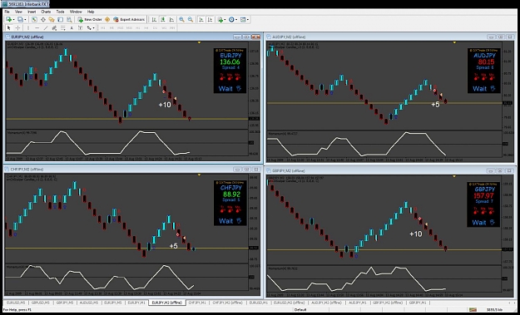Select the Text tool (A)
Image resolution: width=520 pixels, height=315 pixels.
pyautogui.click(x=72, y=28)
